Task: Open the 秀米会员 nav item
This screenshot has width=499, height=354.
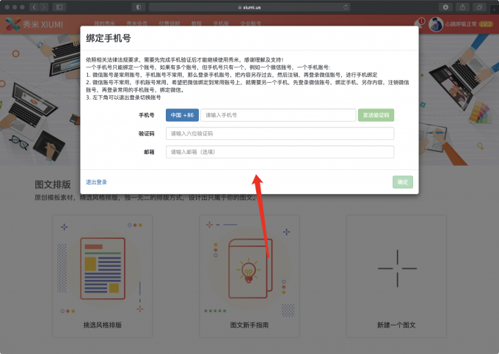Action: point(136,23)
